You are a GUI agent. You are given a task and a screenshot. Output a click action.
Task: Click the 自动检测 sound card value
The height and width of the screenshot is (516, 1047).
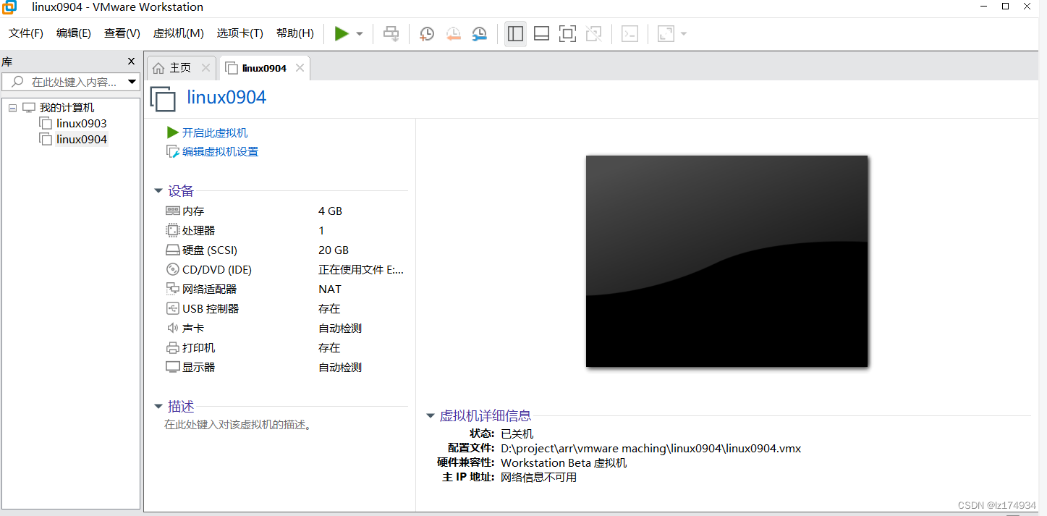pos(340,329)
